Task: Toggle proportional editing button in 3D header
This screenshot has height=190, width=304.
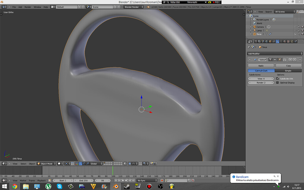Action: (129, 164)
